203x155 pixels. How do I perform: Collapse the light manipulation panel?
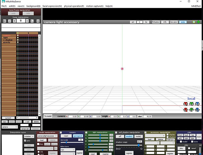[x=86, y=133]
